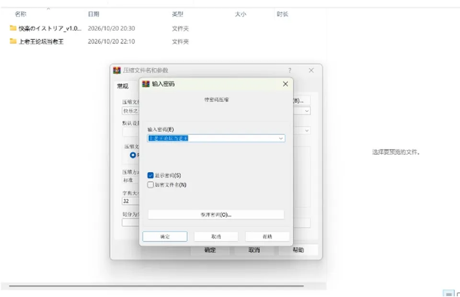Confirm password with 确定 button in password dialog
Screen dimensions: 460x297
tap(165, 237)
